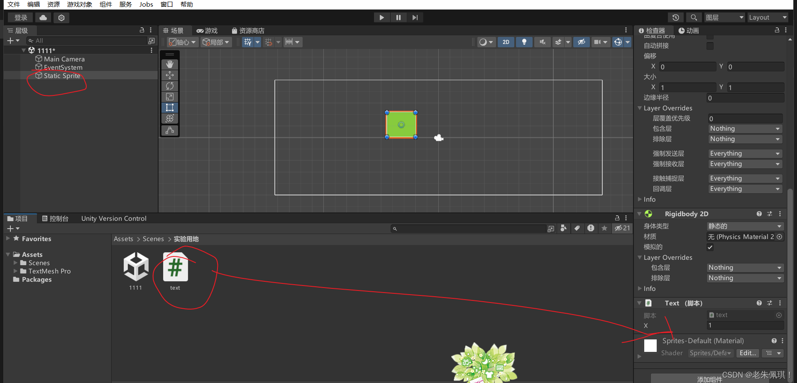Select the Hand tool in Scene view

[170, 64]
